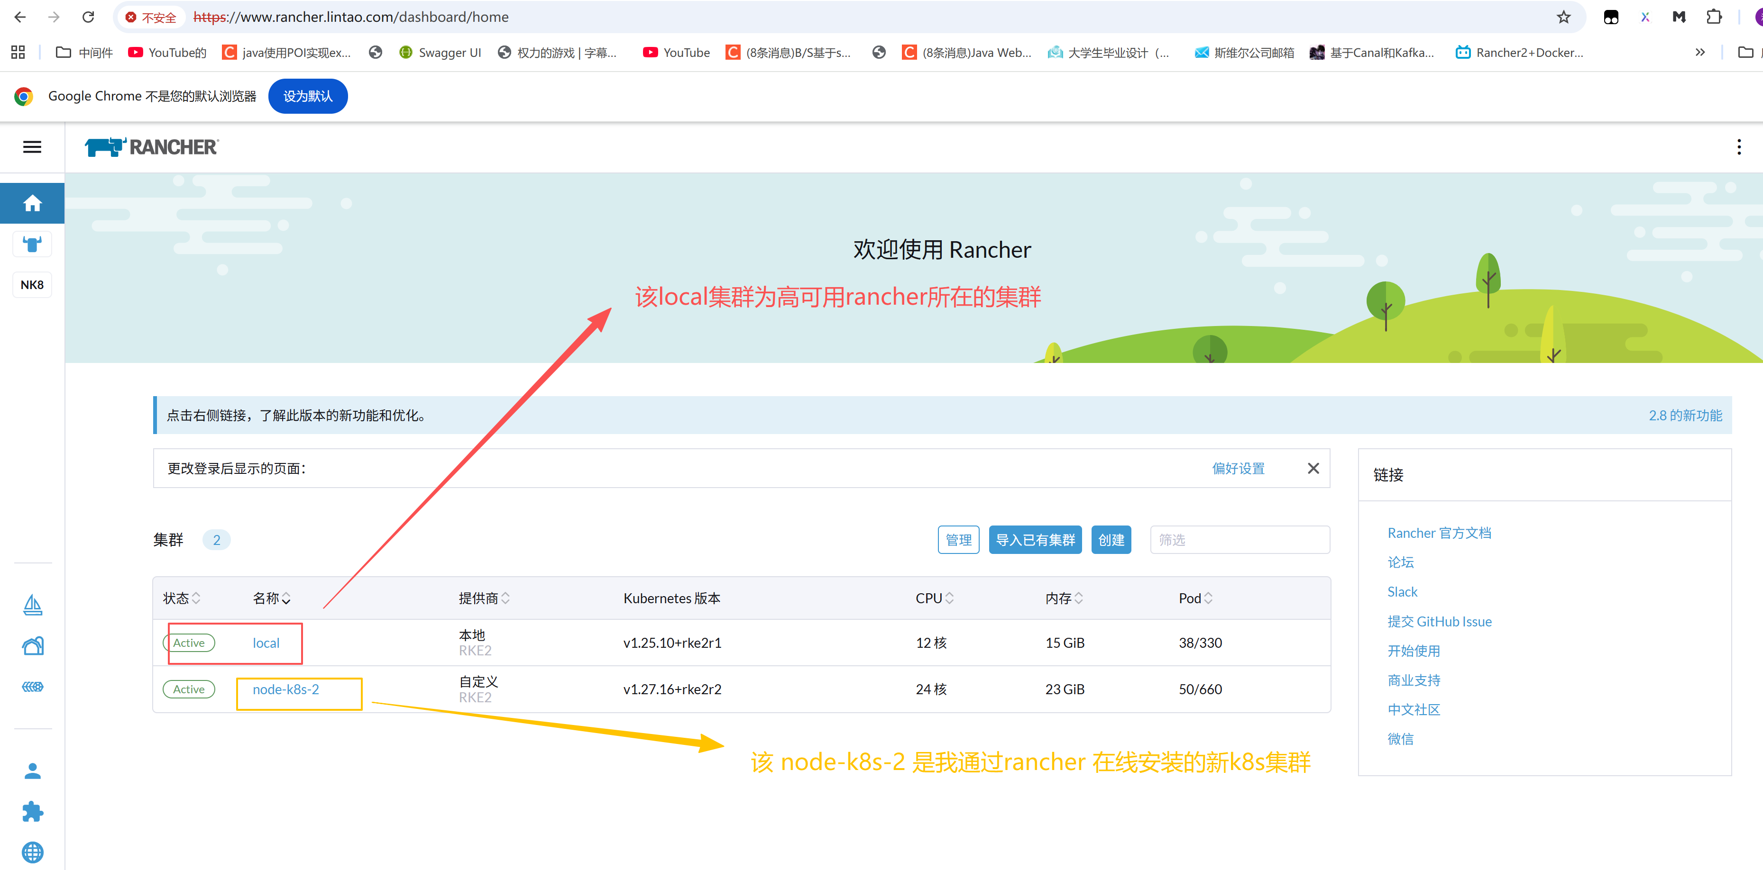Close the login landing page banner

pos(1313,469)
